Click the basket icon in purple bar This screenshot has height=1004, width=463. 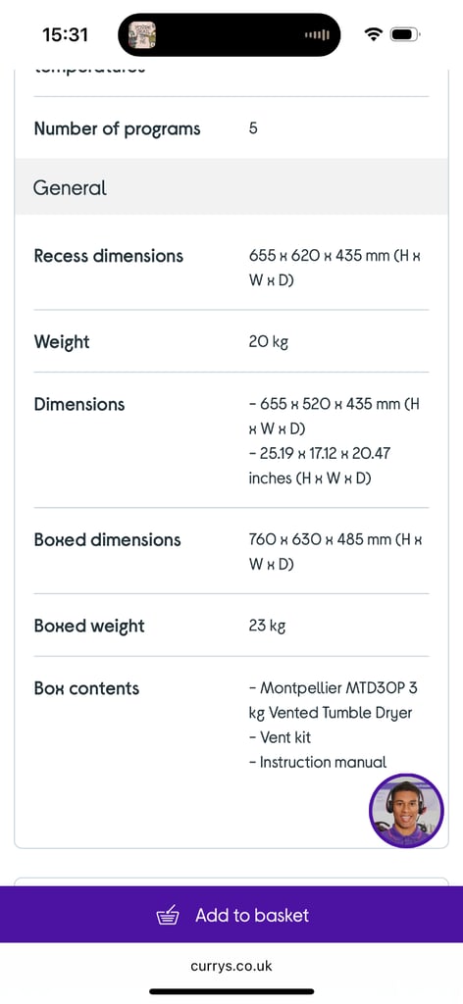click(168, 916)
